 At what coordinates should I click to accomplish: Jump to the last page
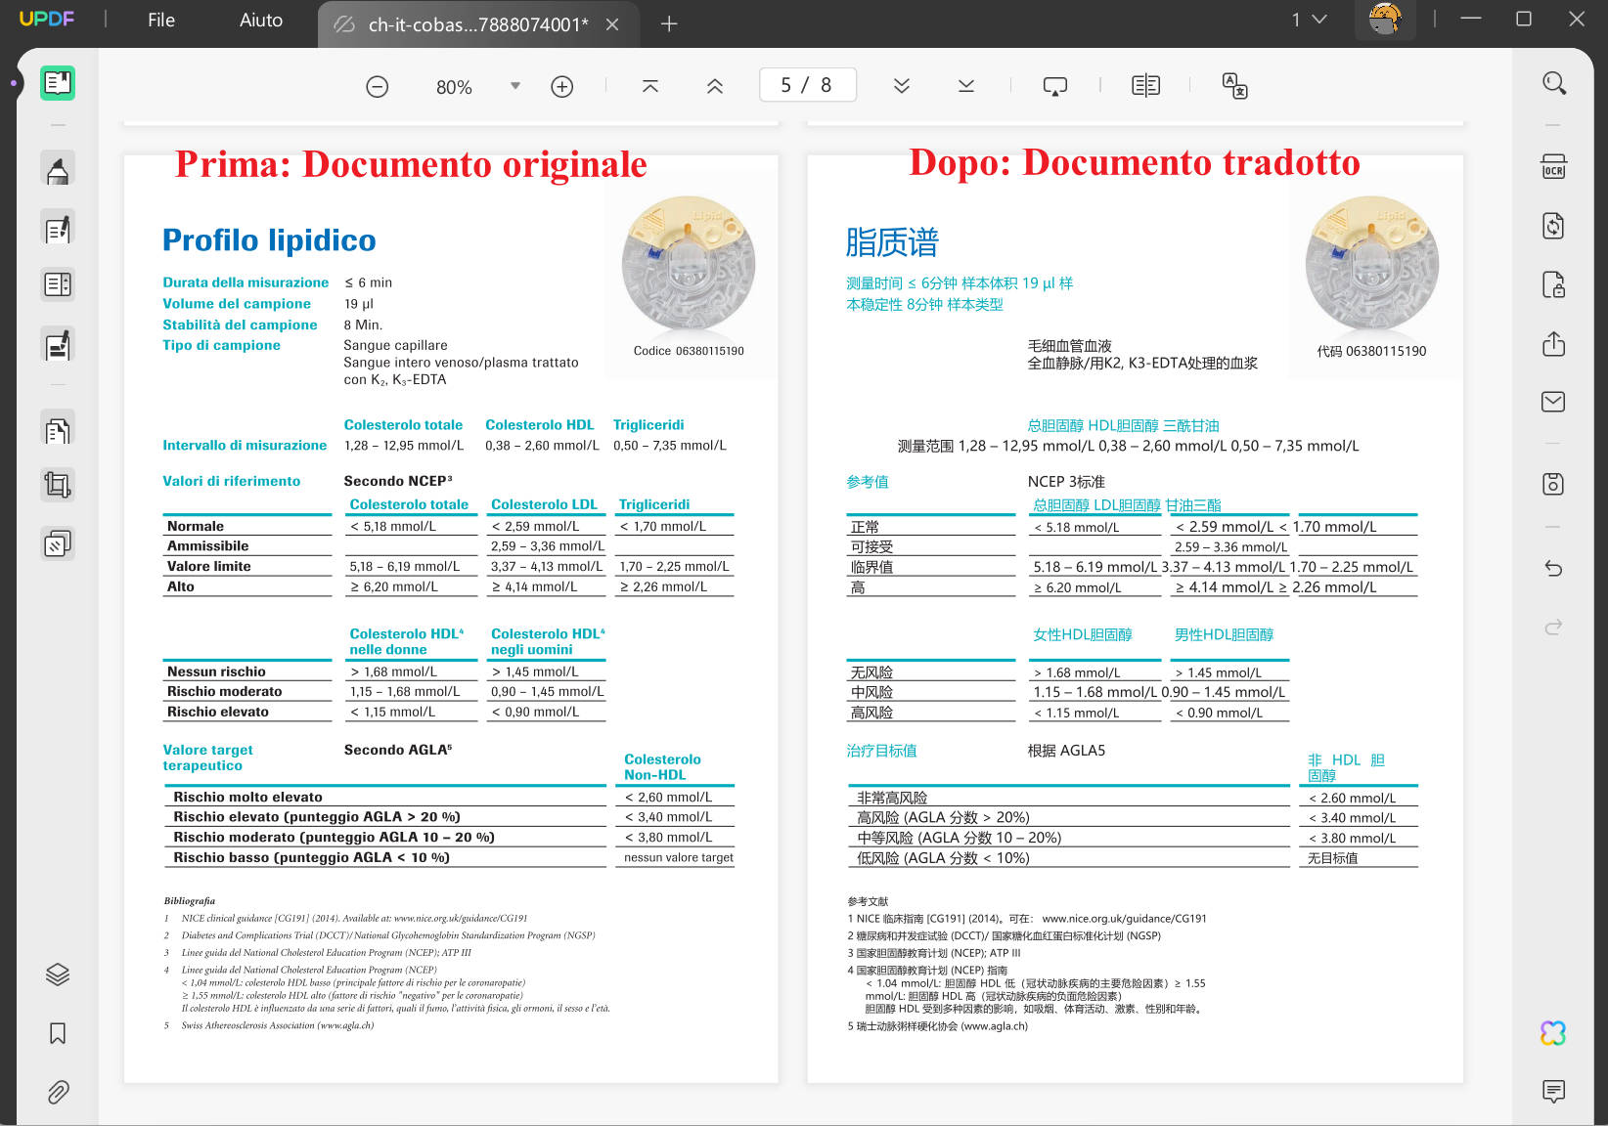966,86
